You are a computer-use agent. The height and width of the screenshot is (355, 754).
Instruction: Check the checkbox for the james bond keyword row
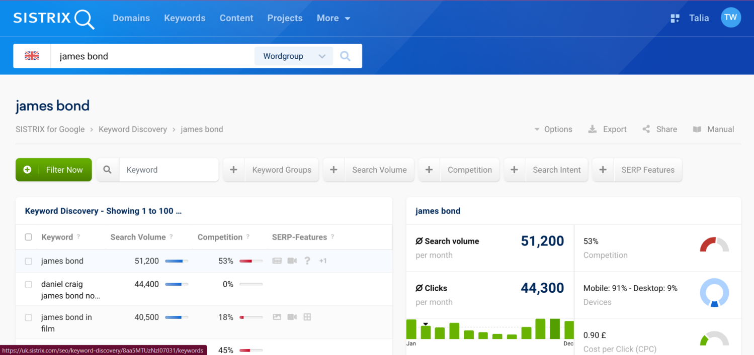[28, 261]
